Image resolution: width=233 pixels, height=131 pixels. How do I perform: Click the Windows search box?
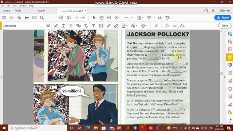38,128
